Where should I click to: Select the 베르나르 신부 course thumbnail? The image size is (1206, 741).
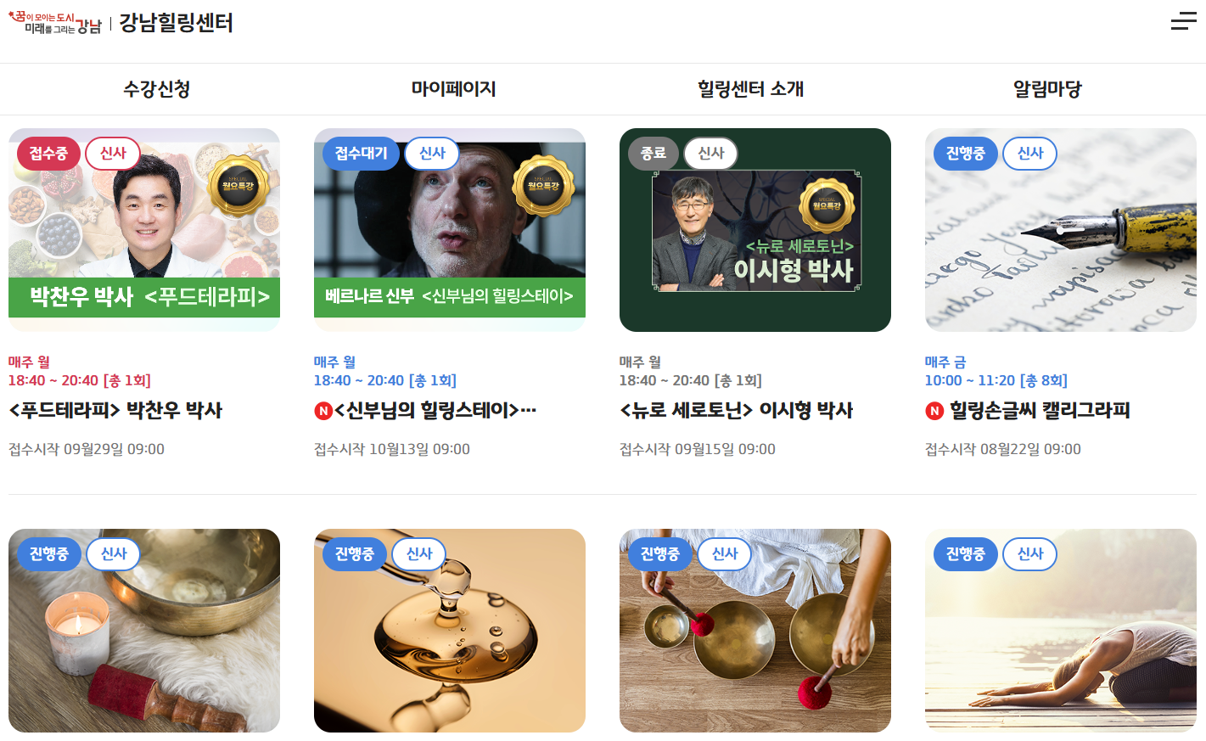click(x=450, y=230)
